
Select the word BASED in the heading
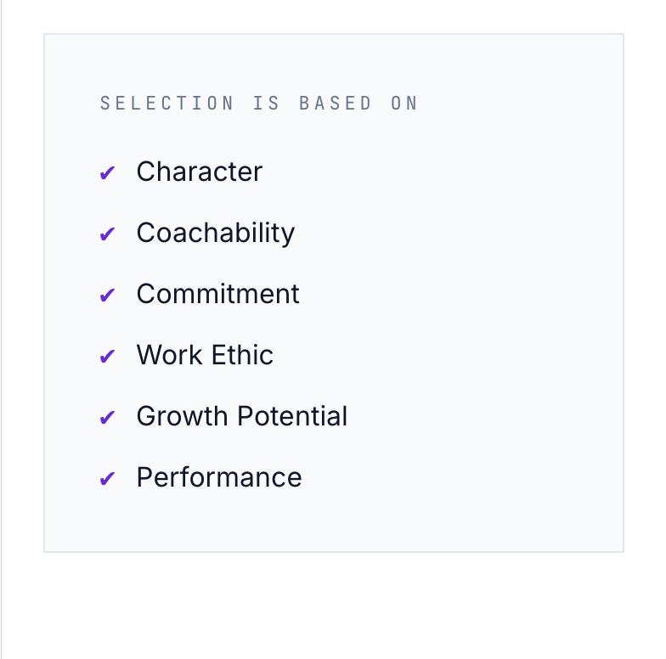click(336, 104)
